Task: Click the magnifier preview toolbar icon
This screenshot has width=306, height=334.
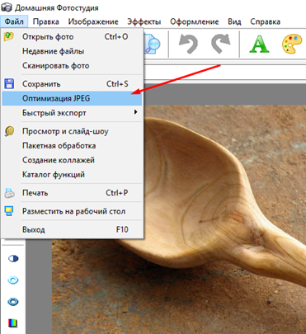Action: pyautogui.click(x=152, y=44)
